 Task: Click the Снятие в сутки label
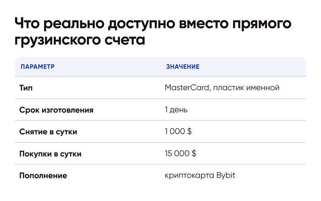pos(48,132)
